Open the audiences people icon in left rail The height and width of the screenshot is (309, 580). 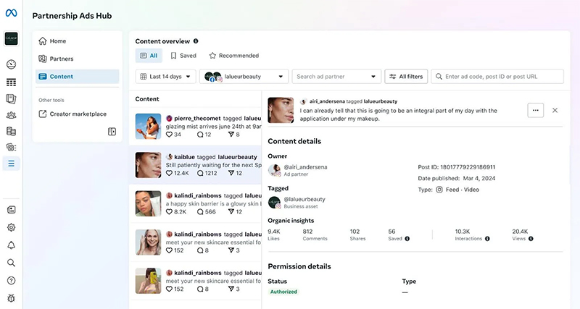[x=11, y=115]
